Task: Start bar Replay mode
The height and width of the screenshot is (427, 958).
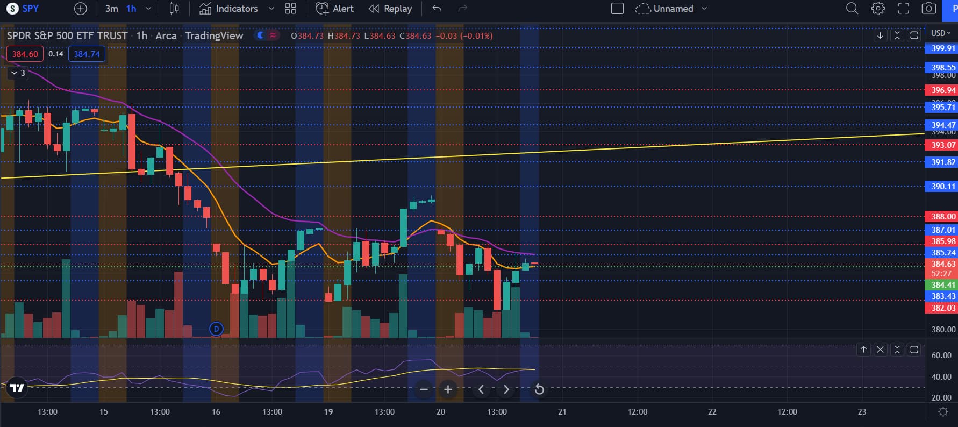Action: pos(390,9)
